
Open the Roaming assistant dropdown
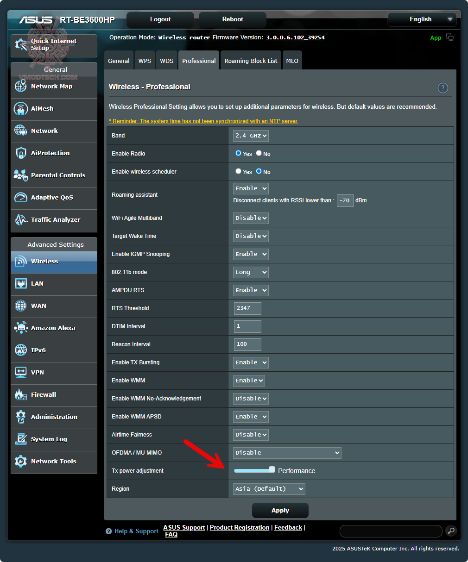coord(251,188)
